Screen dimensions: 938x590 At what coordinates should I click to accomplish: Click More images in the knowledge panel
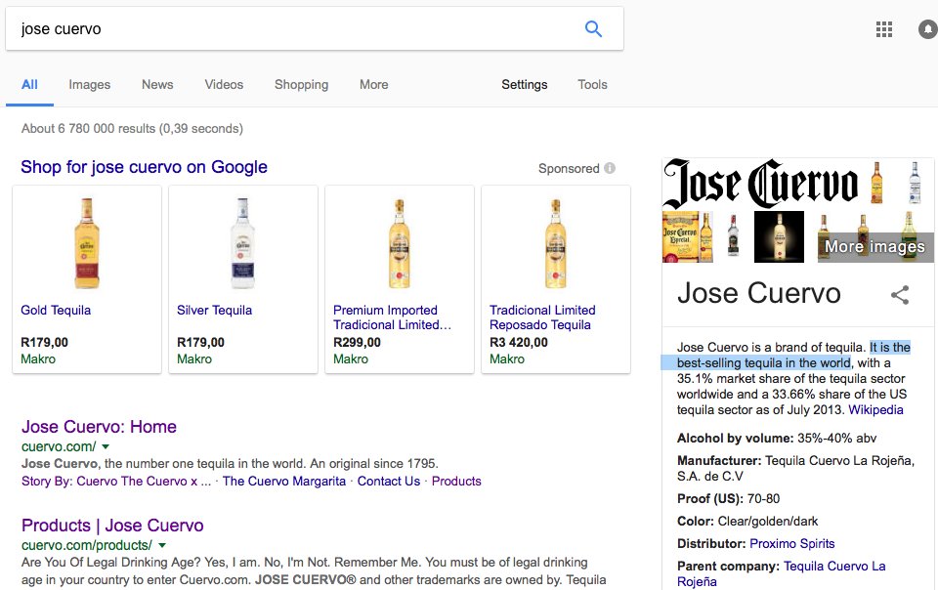(x=874, y=246)
